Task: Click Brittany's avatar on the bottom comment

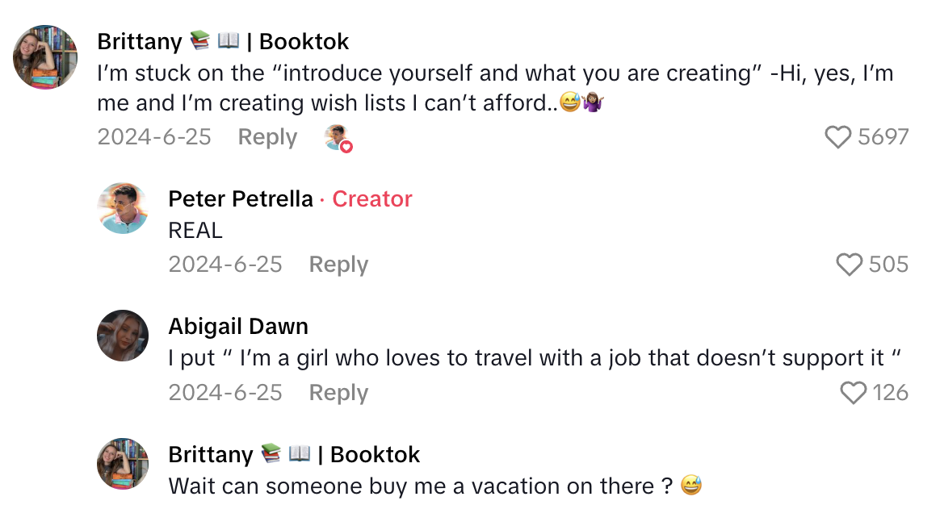Action: point(122,463)
